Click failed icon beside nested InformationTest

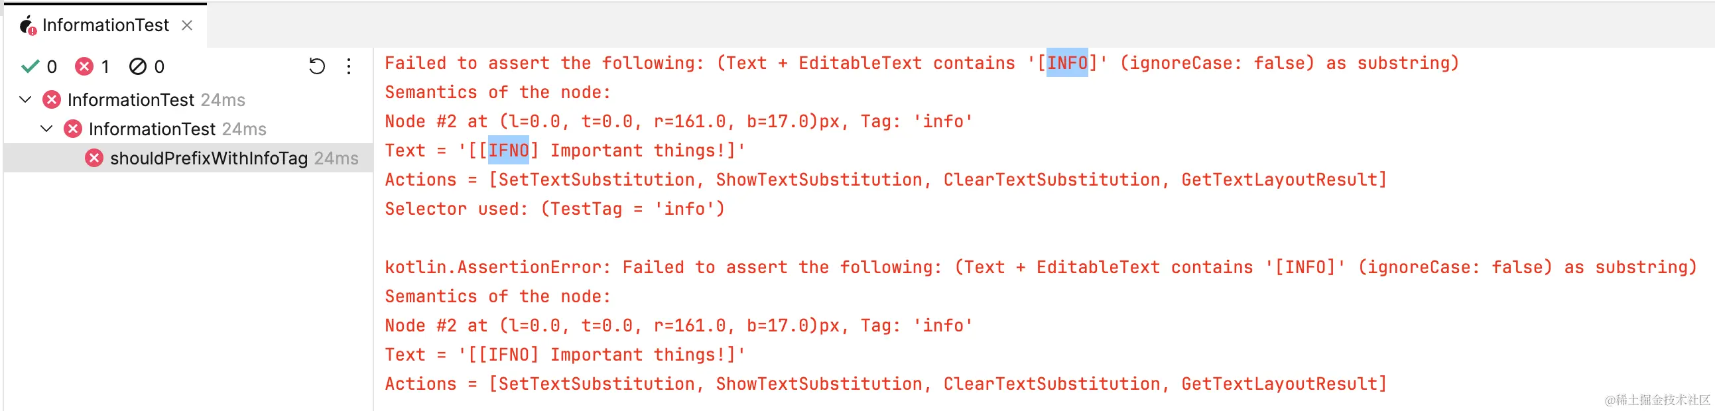click(72, 129)
